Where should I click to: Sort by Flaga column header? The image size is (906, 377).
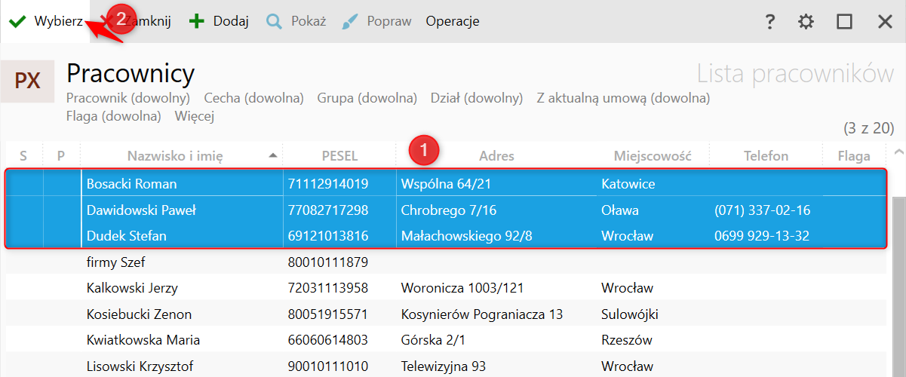point(854,156)
